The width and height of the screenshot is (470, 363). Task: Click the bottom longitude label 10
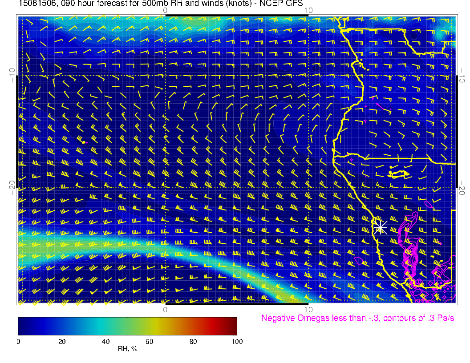pyautogui.click(x=308, y=310)
